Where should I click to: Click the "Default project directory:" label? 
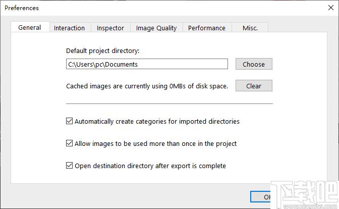click(x=102, y=51)
